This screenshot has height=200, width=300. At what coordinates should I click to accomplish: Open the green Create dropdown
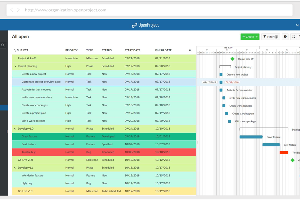click(250, 37)
